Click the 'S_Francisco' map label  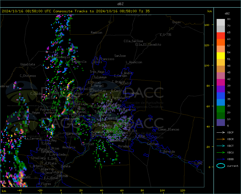pos(105,59)
